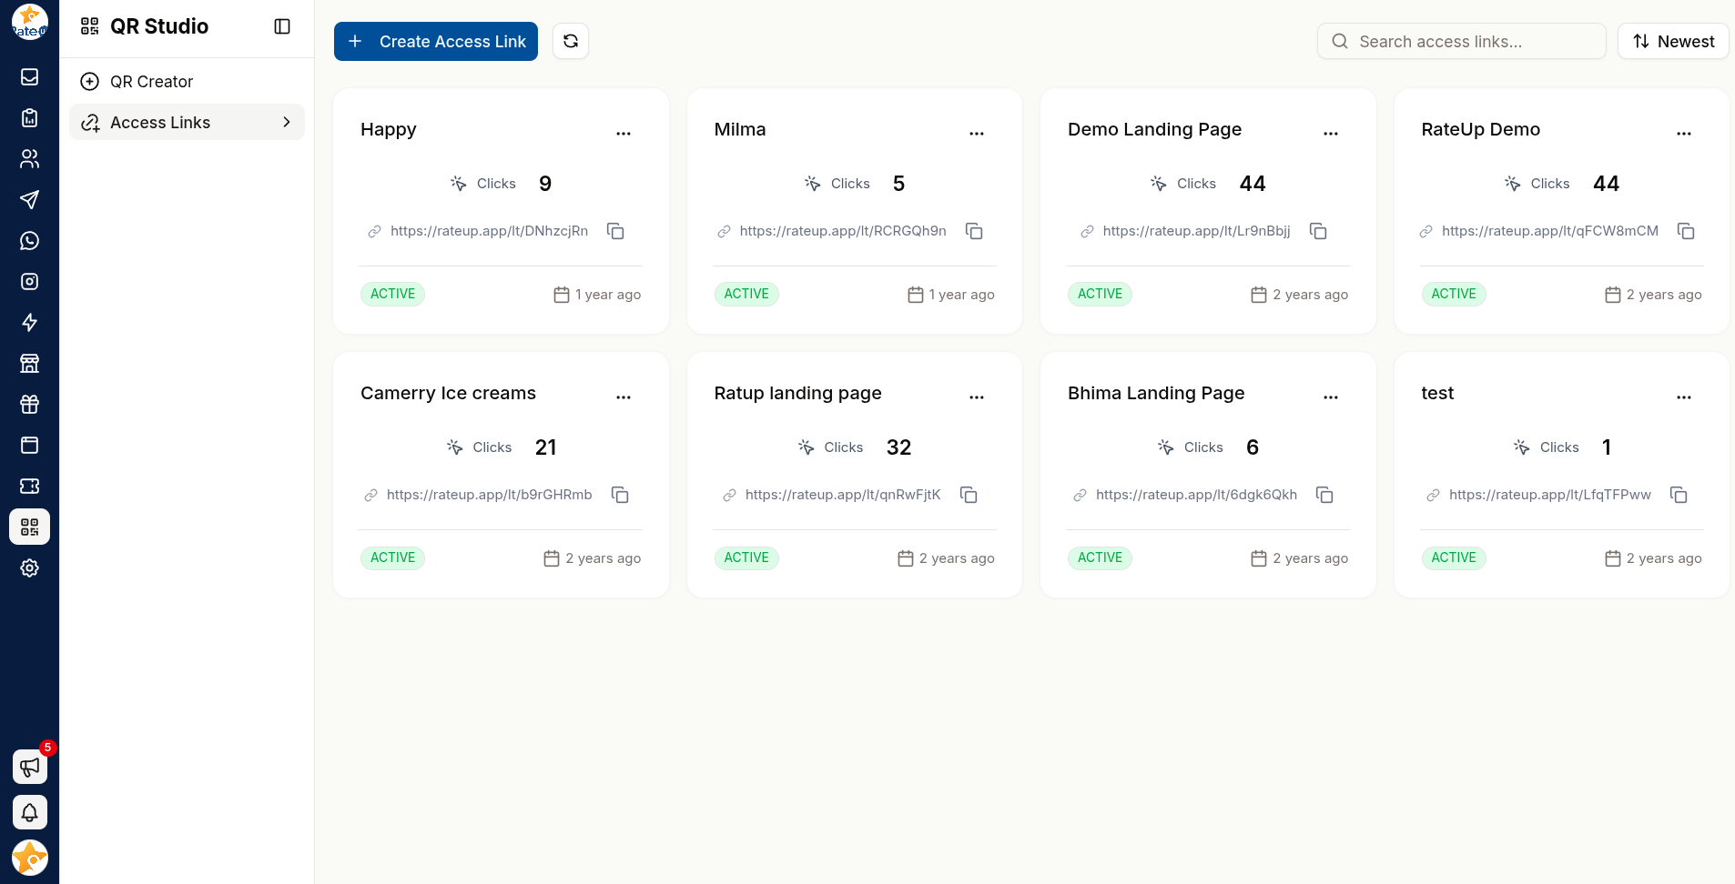Screen dimensions: 1735x884
Task: Open the WhatsApp sidebar icon
Action: point(29,241)
